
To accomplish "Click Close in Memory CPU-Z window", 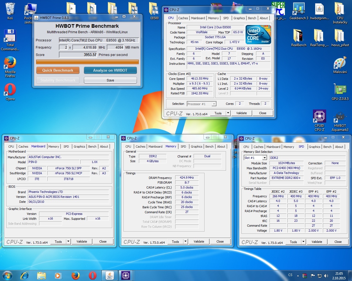I will (x=220, y=241).
